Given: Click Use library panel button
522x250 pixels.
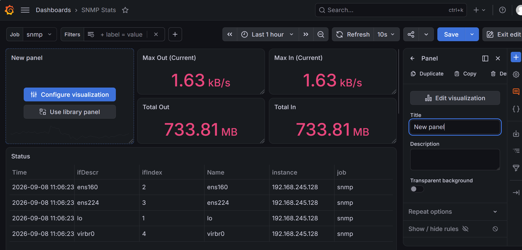Looking at the screenshot, I should (x=70, y=112).
